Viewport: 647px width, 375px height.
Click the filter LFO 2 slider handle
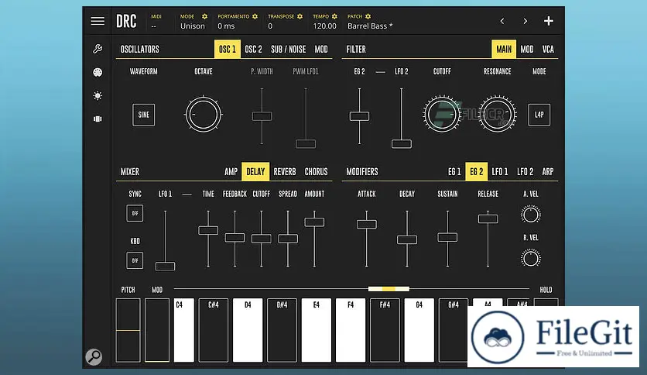click(402, 144)
